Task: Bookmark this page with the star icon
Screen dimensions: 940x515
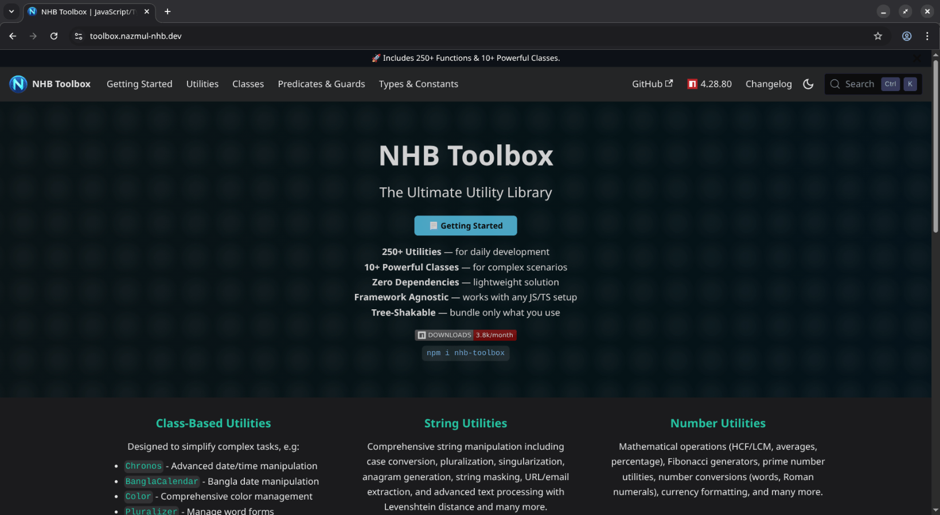Action: [877, 36]
